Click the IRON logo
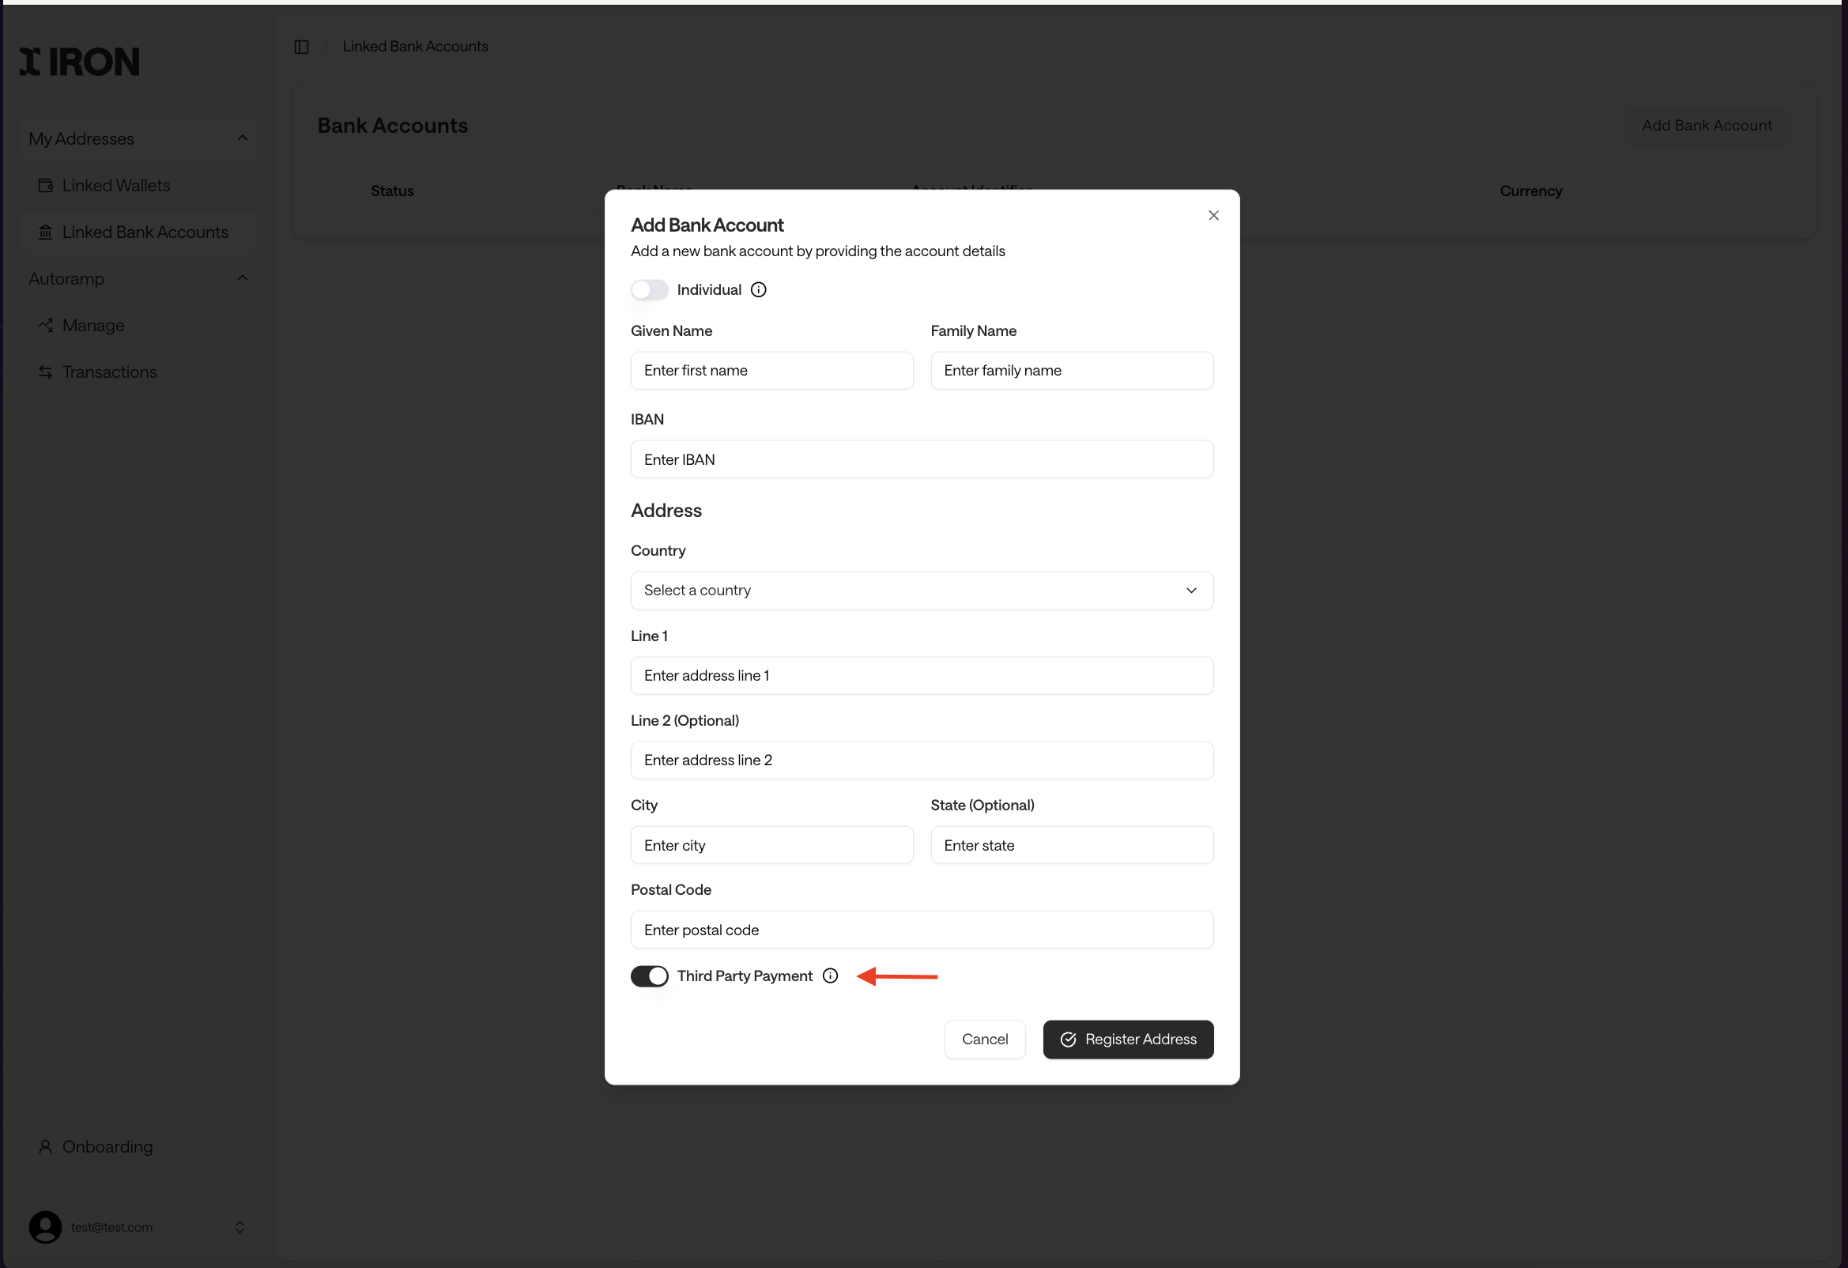The width and height of the screenshot is (1848, 1268). pos(80,62)
